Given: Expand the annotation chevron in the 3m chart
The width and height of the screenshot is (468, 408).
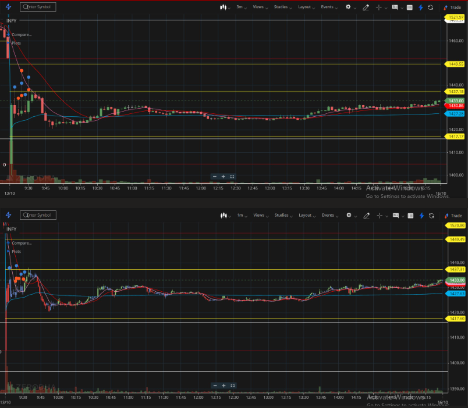Looking at the screenshot, I should tap(402, 8).
